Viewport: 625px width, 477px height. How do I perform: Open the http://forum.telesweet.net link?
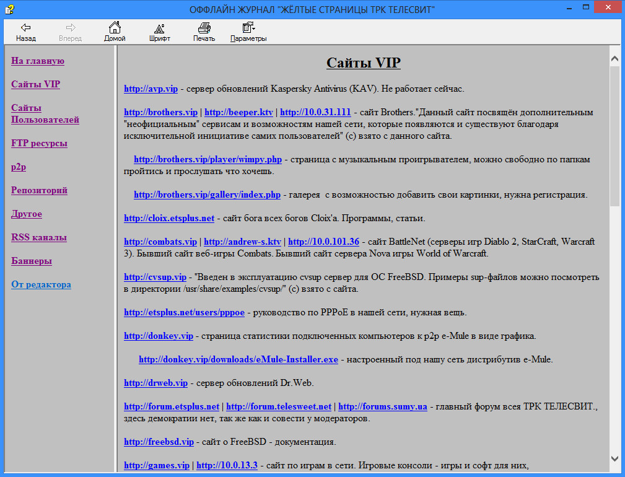pyautogui.click(x=278, y=406)
